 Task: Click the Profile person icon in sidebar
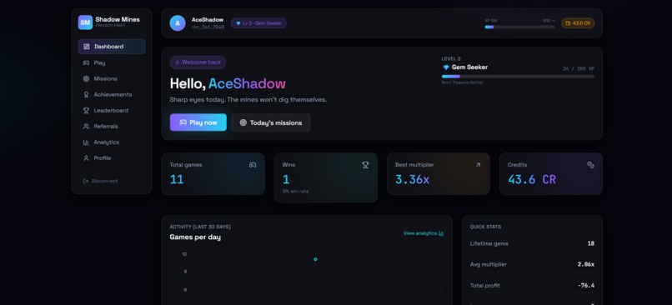(x=86, y=158)
